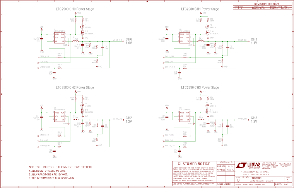Click the 4.7uH inductor in CH2 stage
The width and height of the screenshot is (294, 188).
pyautogui.click(x=75, y=119)
